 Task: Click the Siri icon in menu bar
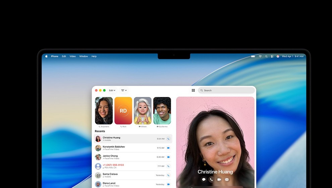(278, 56)
